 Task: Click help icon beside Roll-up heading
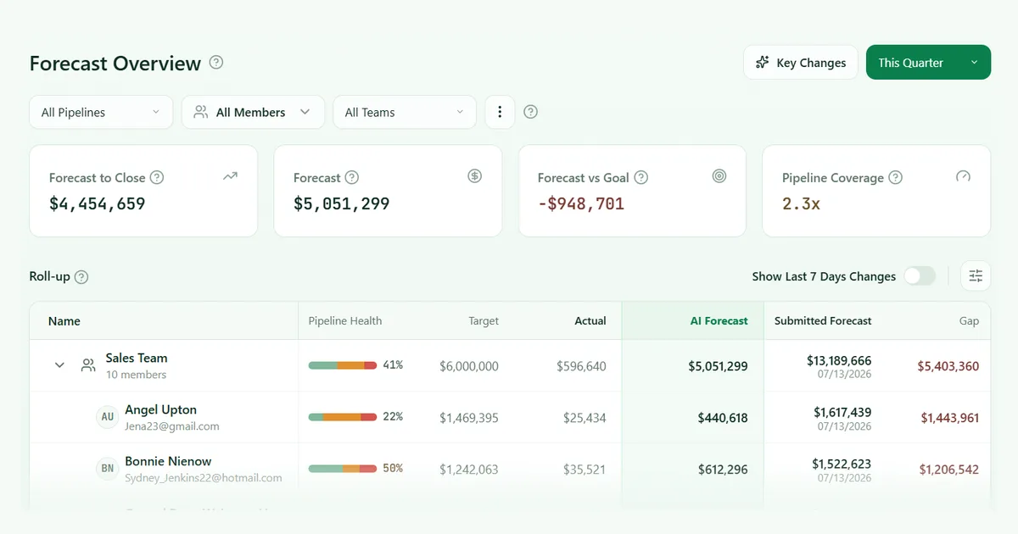coord(81,277)
